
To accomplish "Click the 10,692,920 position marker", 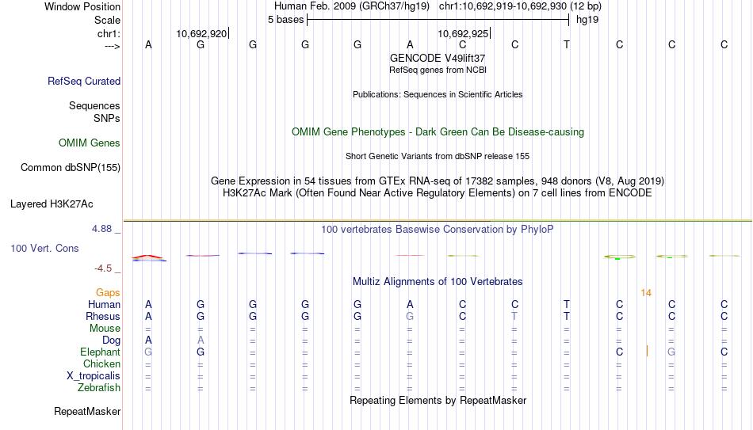I will [x=201, y=33].
